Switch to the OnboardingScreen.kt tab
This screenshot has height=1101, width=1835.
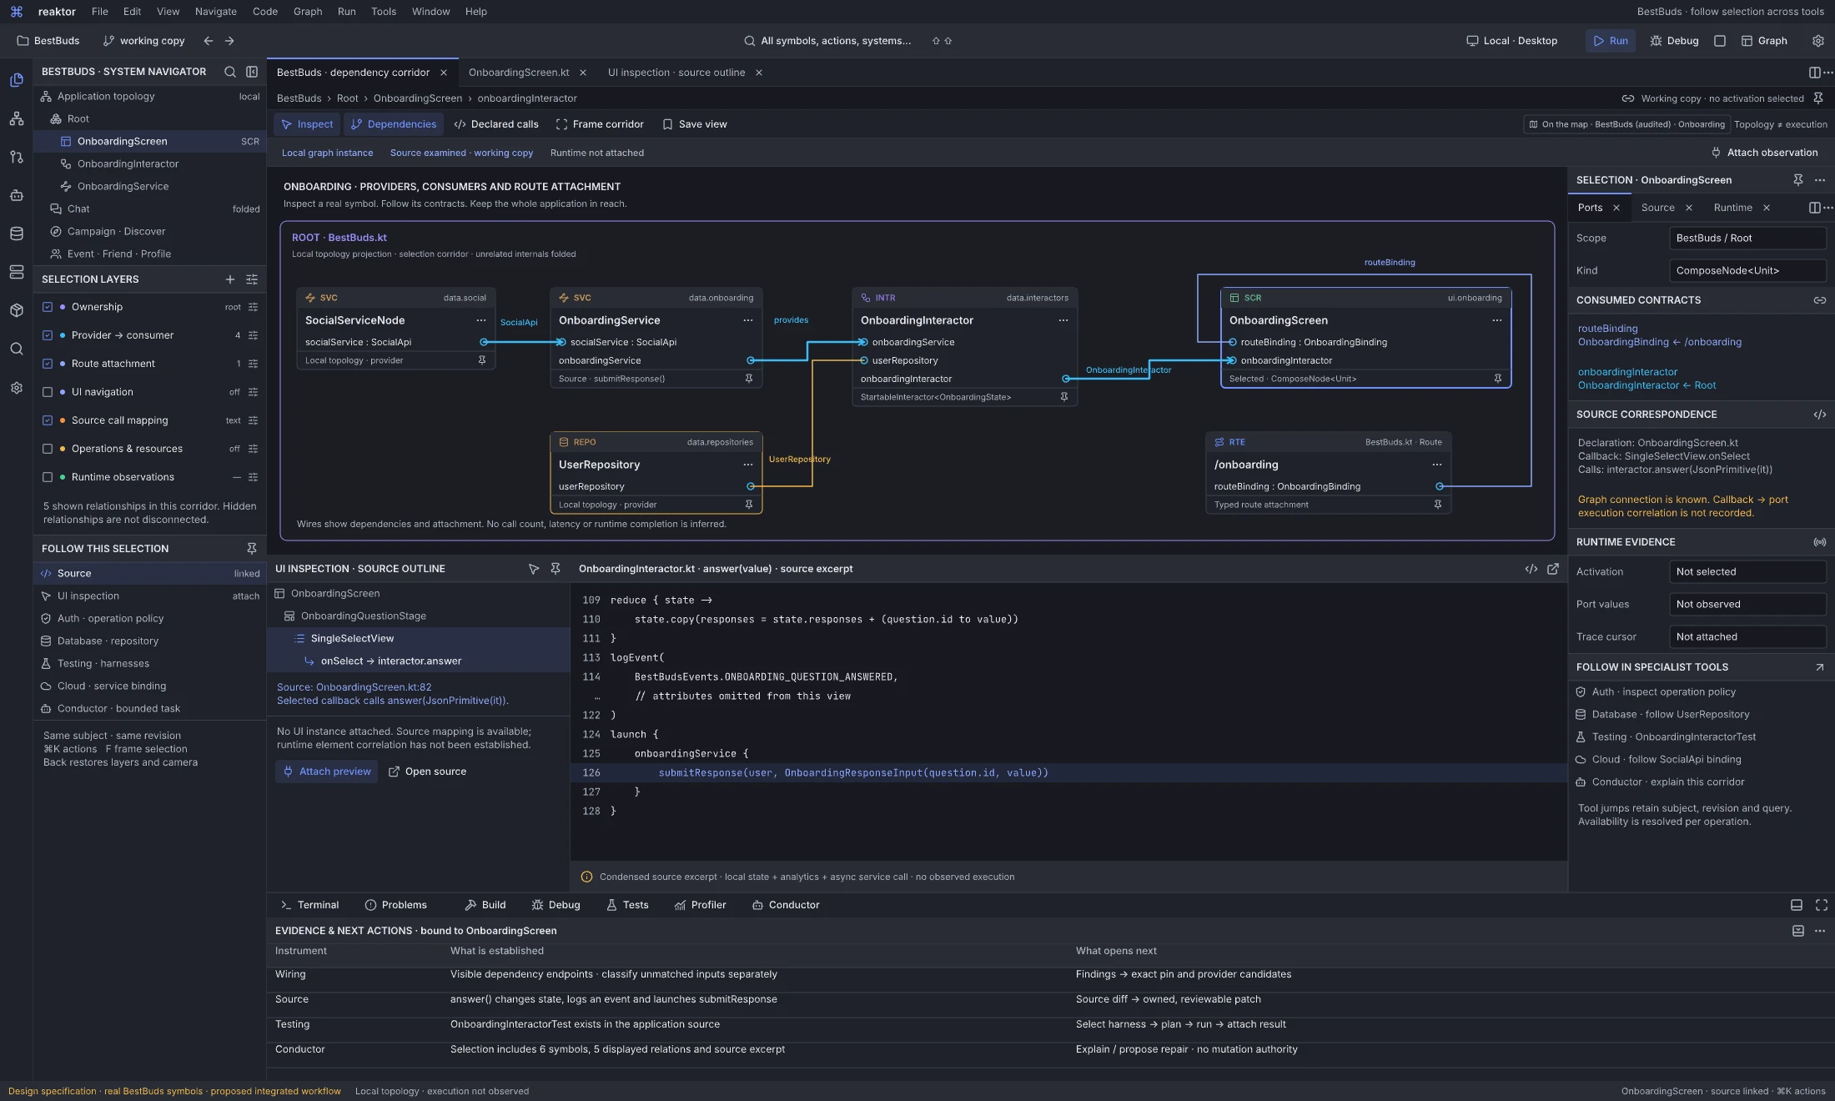519,73
